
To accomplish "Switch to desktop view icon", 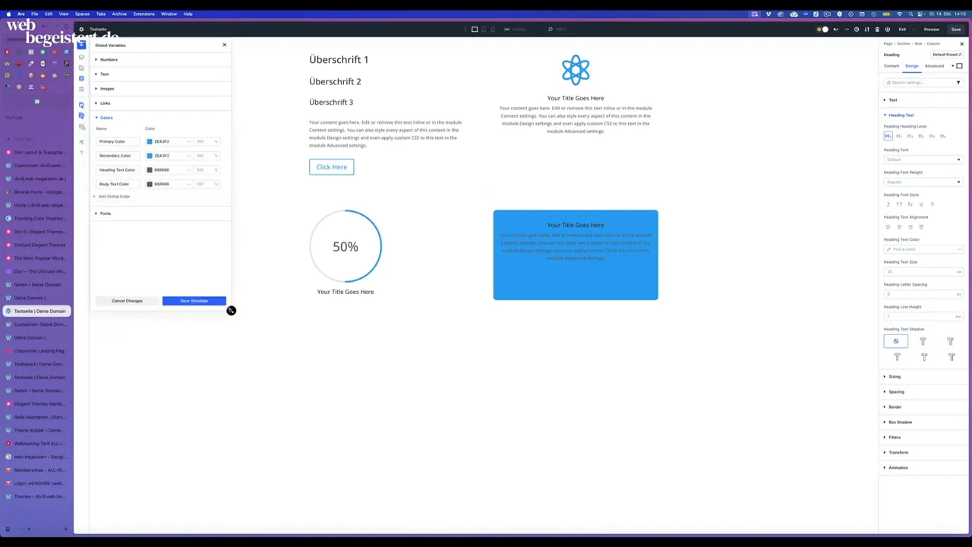I will pyautogui.click(x=475, y=30).
